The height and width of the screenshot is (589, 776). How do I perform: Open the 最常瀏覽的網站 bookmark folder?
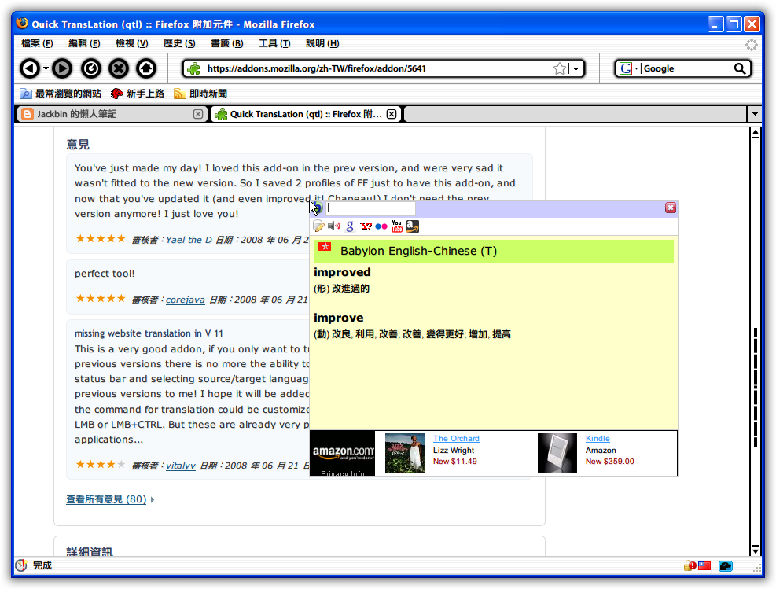coord(61,94)
